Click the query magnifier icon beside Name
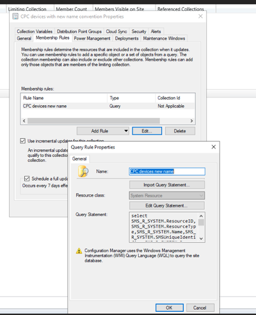256x315 pixels. click(83, 172)
